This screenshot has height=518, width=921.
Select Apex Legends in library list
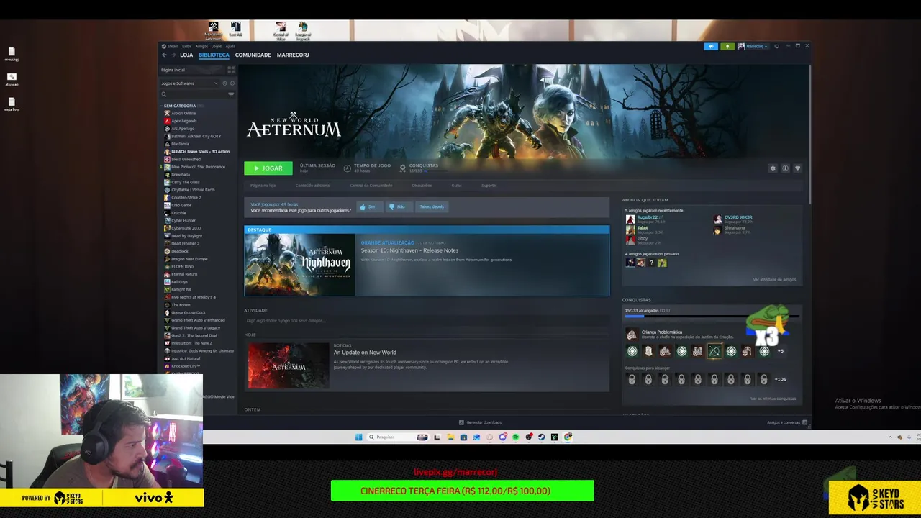click(183, 121)
